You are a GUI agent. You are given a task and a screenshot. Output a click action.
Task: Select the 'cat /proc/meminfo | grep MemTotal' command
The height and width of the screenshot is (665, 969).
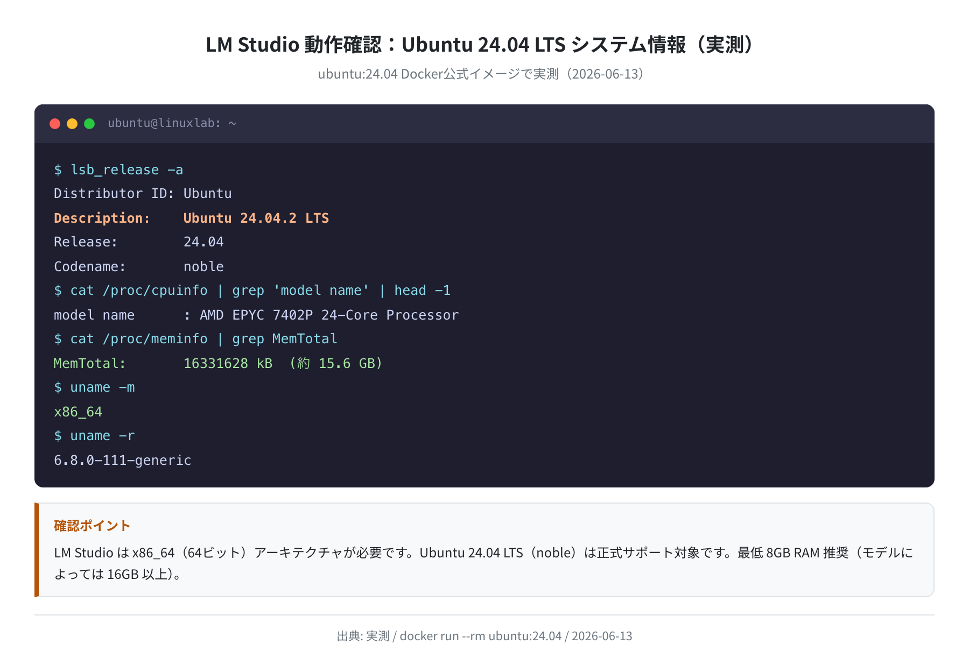click(x=195, y=339)
